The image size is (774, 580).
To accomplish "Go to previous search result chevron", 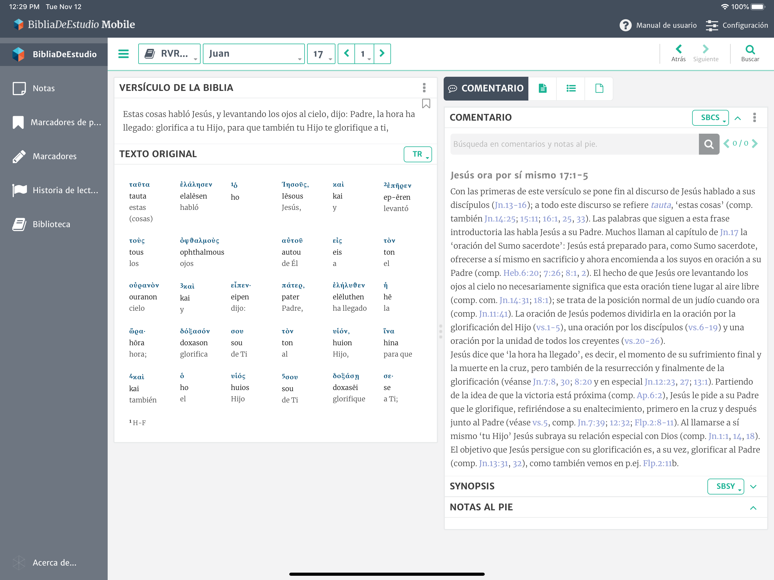I will coord(726,143).
